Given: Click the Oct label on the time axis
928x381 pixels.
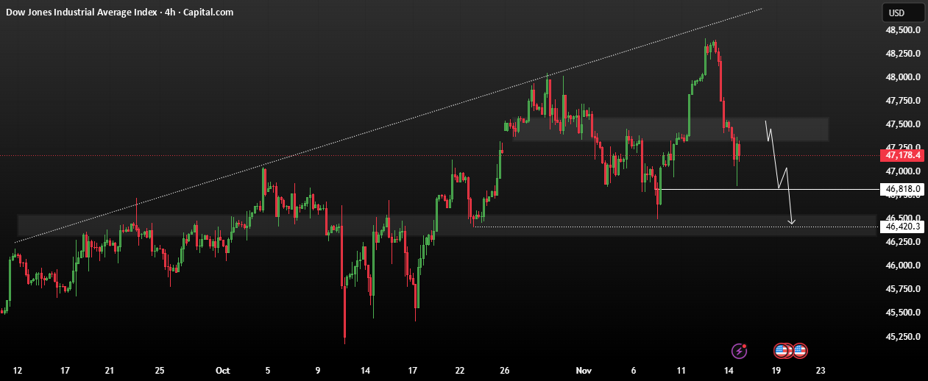Looking at the screenshot, I should click(224, 370).
